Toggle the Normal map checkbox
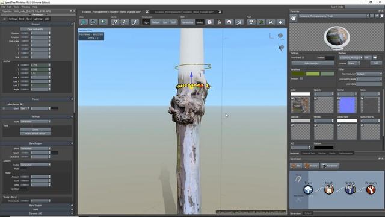 (339, 98)
